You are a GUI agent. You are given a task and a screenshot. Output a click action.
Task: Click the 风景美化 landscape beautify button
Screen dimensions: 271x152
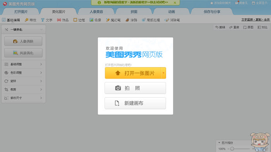tap(23, 53)
